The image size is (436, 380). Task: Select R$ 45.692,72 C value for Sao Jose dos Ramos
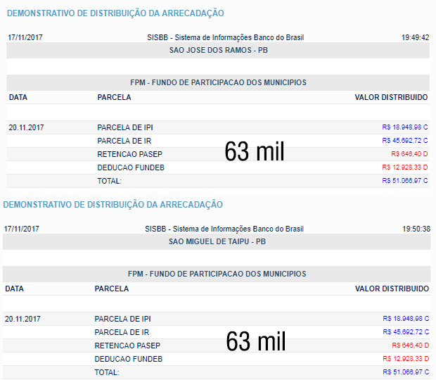[405, 141]
